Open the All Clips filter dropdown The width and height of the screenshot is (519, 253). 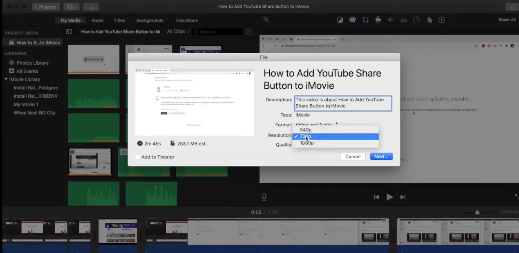(178, 31)
